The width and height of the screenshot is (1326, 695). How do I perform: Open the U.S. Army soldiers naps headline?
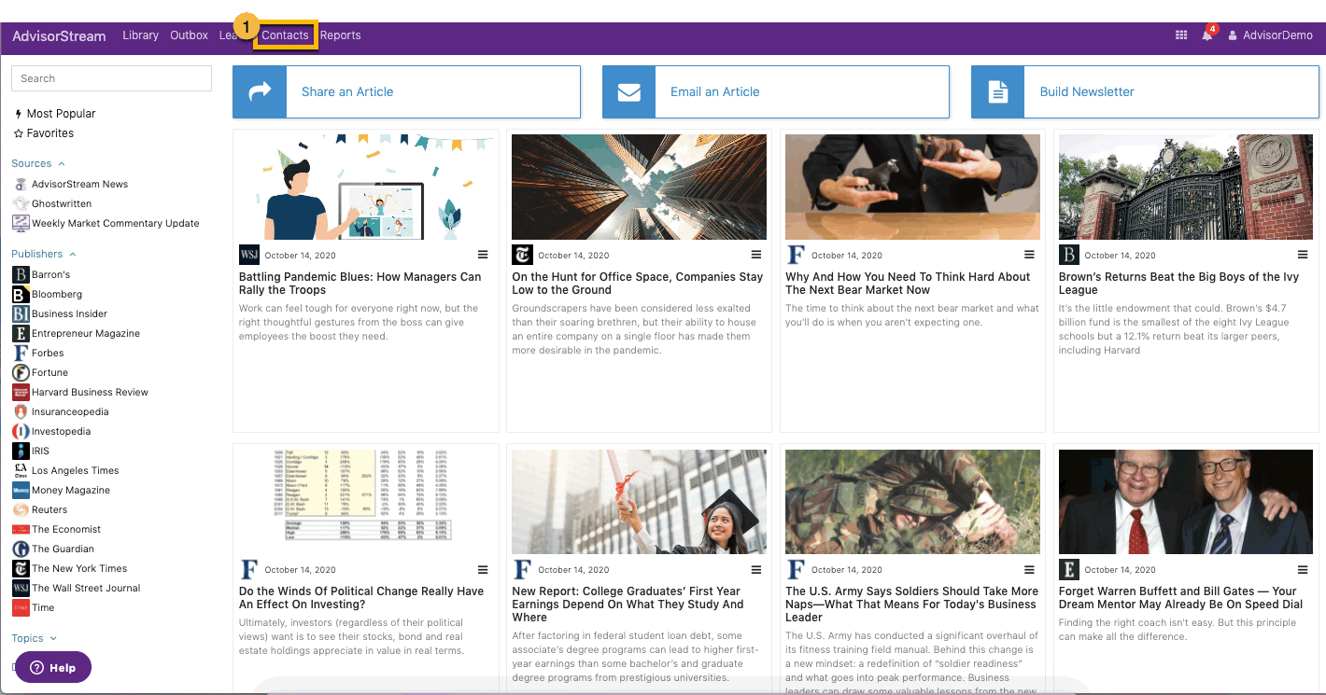tap(912, 604)
